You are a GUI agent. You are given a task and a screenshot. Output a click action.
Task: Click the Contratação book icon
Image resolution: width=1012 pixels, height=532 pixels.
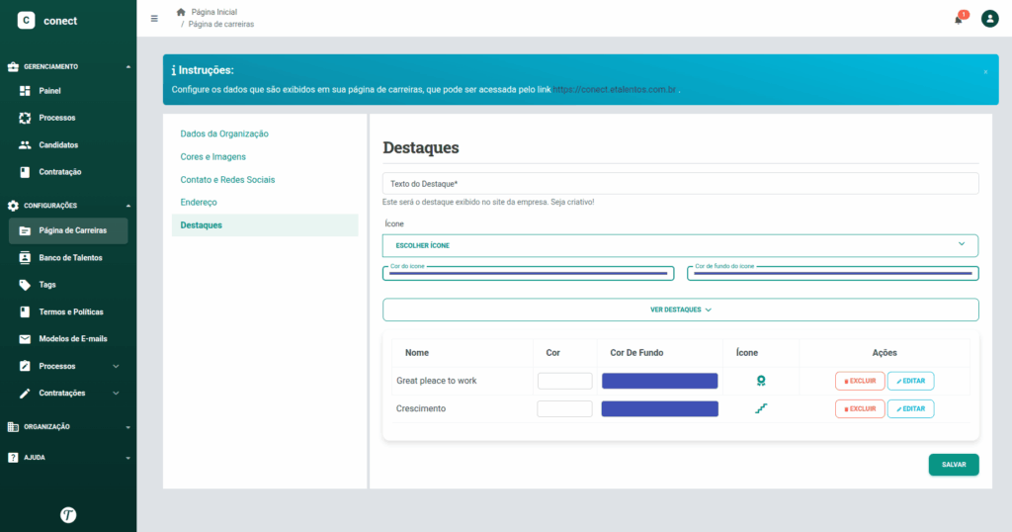(25, 172)
